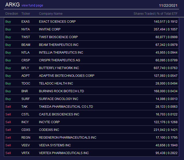Click EXACT SCIENCES CORP company name
Image resolution: width=184 pixels, height=160 pixels.
[x=57, y=22]
